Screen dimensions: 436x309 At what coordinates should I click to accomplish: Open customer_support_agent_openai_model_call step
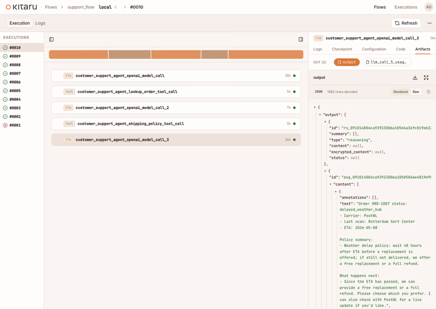coord(176,76)
